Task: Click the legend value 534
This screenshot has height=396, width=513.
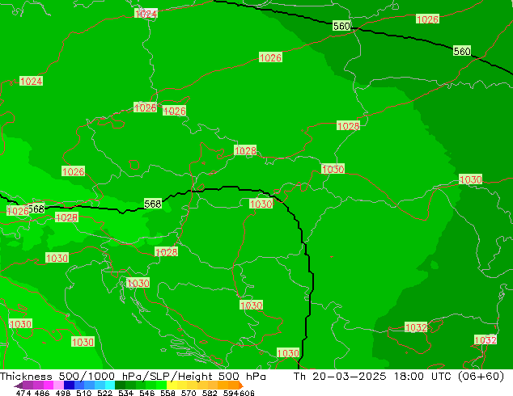Action: pos(125,393)
